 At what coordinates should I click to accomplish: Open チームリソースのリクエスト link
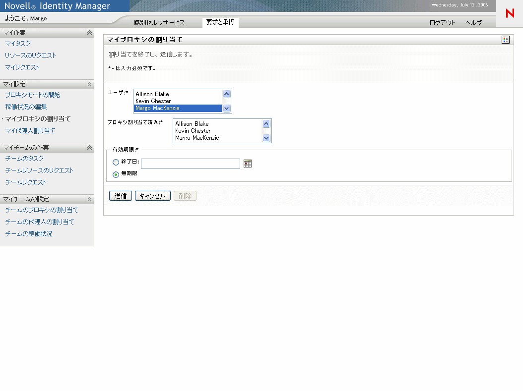pos(39,170)
